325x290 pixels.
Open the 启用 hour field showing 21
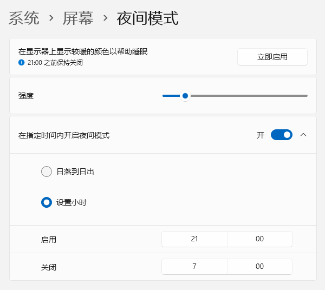tap(194, 239)
